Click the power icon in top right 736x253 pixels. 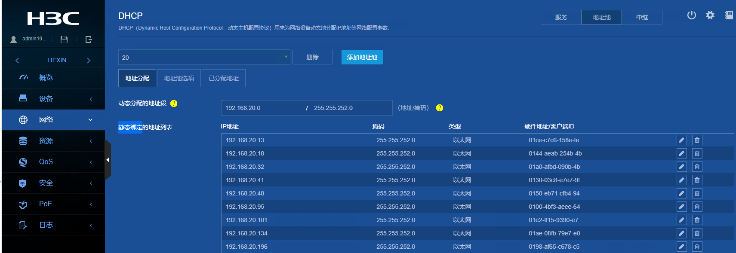click(x=691, y=15)
